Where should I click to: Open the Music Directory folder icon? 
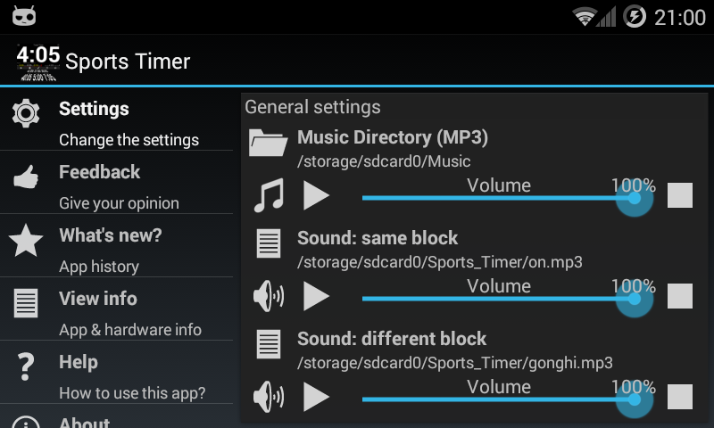[269, 143]
